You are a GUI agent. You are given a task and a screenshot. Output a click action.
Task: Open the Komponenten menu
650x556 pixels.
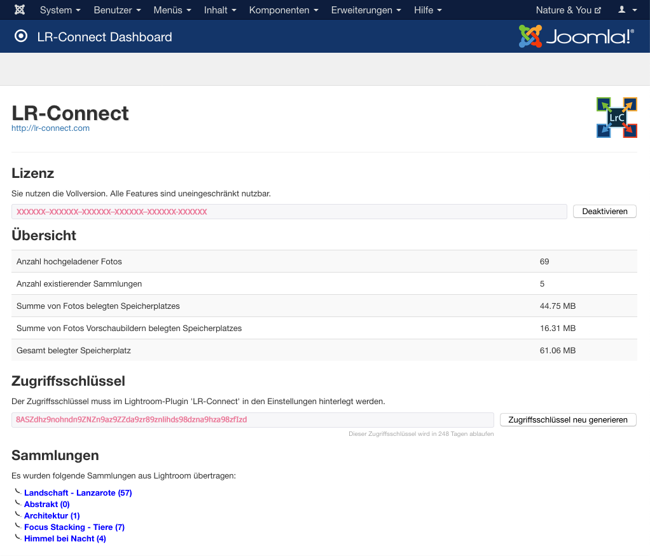point(284,10)
